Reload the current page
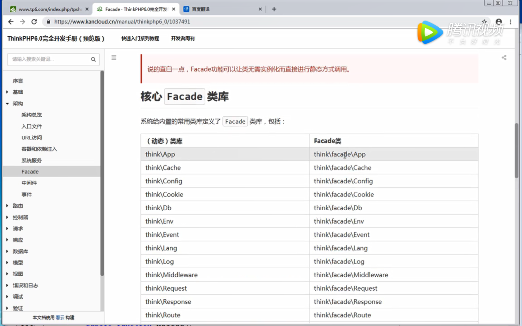The height and width of the screenshot is (326, 522). [34, 22]
